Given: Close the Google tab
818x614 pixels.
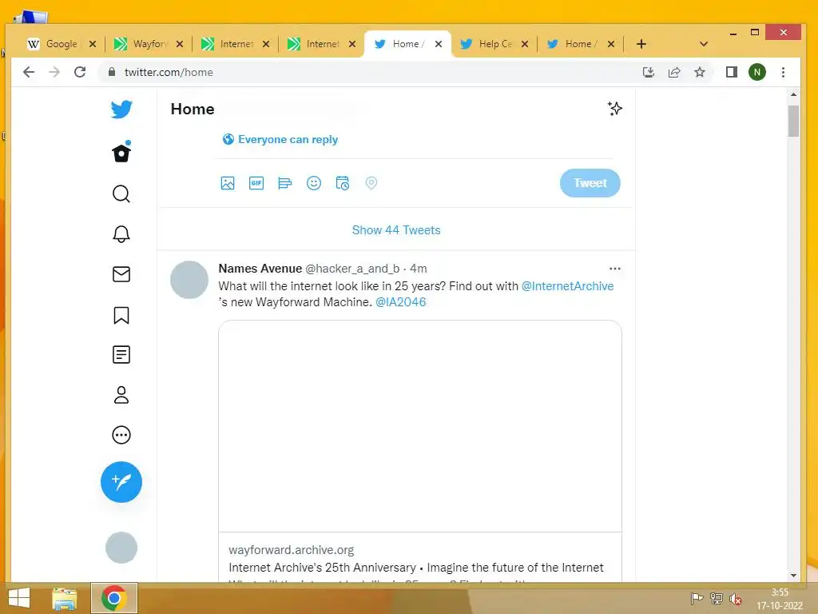Looking at the screenshot, I should [x=93, y=44].
